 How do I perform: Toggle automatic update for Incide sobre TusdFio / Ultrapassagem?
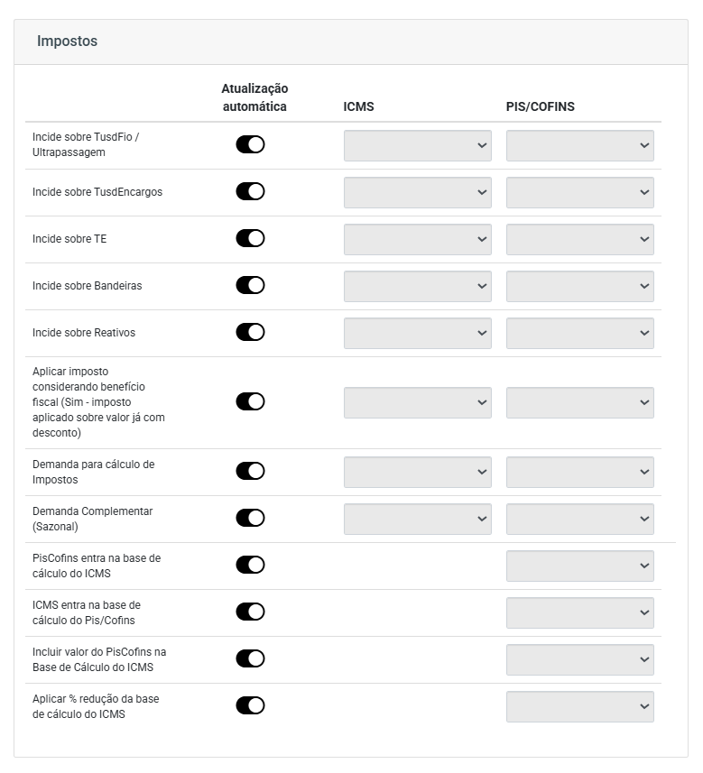point(250,145)
